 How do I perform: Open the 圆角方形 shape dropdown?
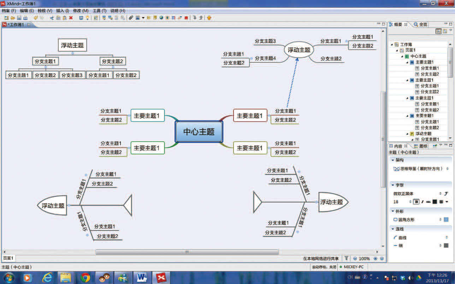(x=440, y=219)
